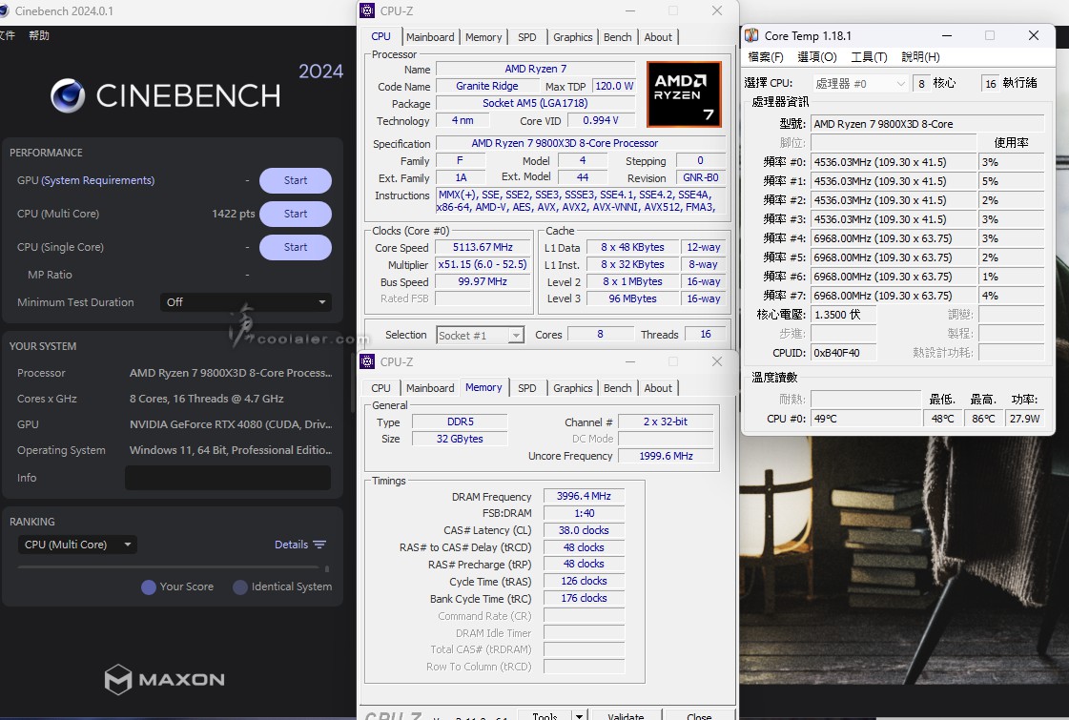
Task: Select About tab in upper CPU-Z window
Action: pyautogui.click(x=658, y=37)
